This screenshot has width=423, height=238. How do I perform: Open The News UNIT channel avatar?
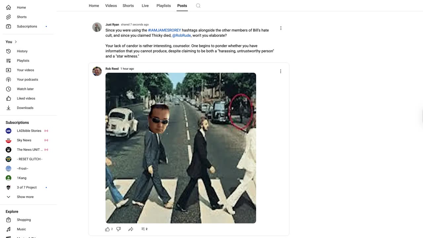click(x=9, y=150)
